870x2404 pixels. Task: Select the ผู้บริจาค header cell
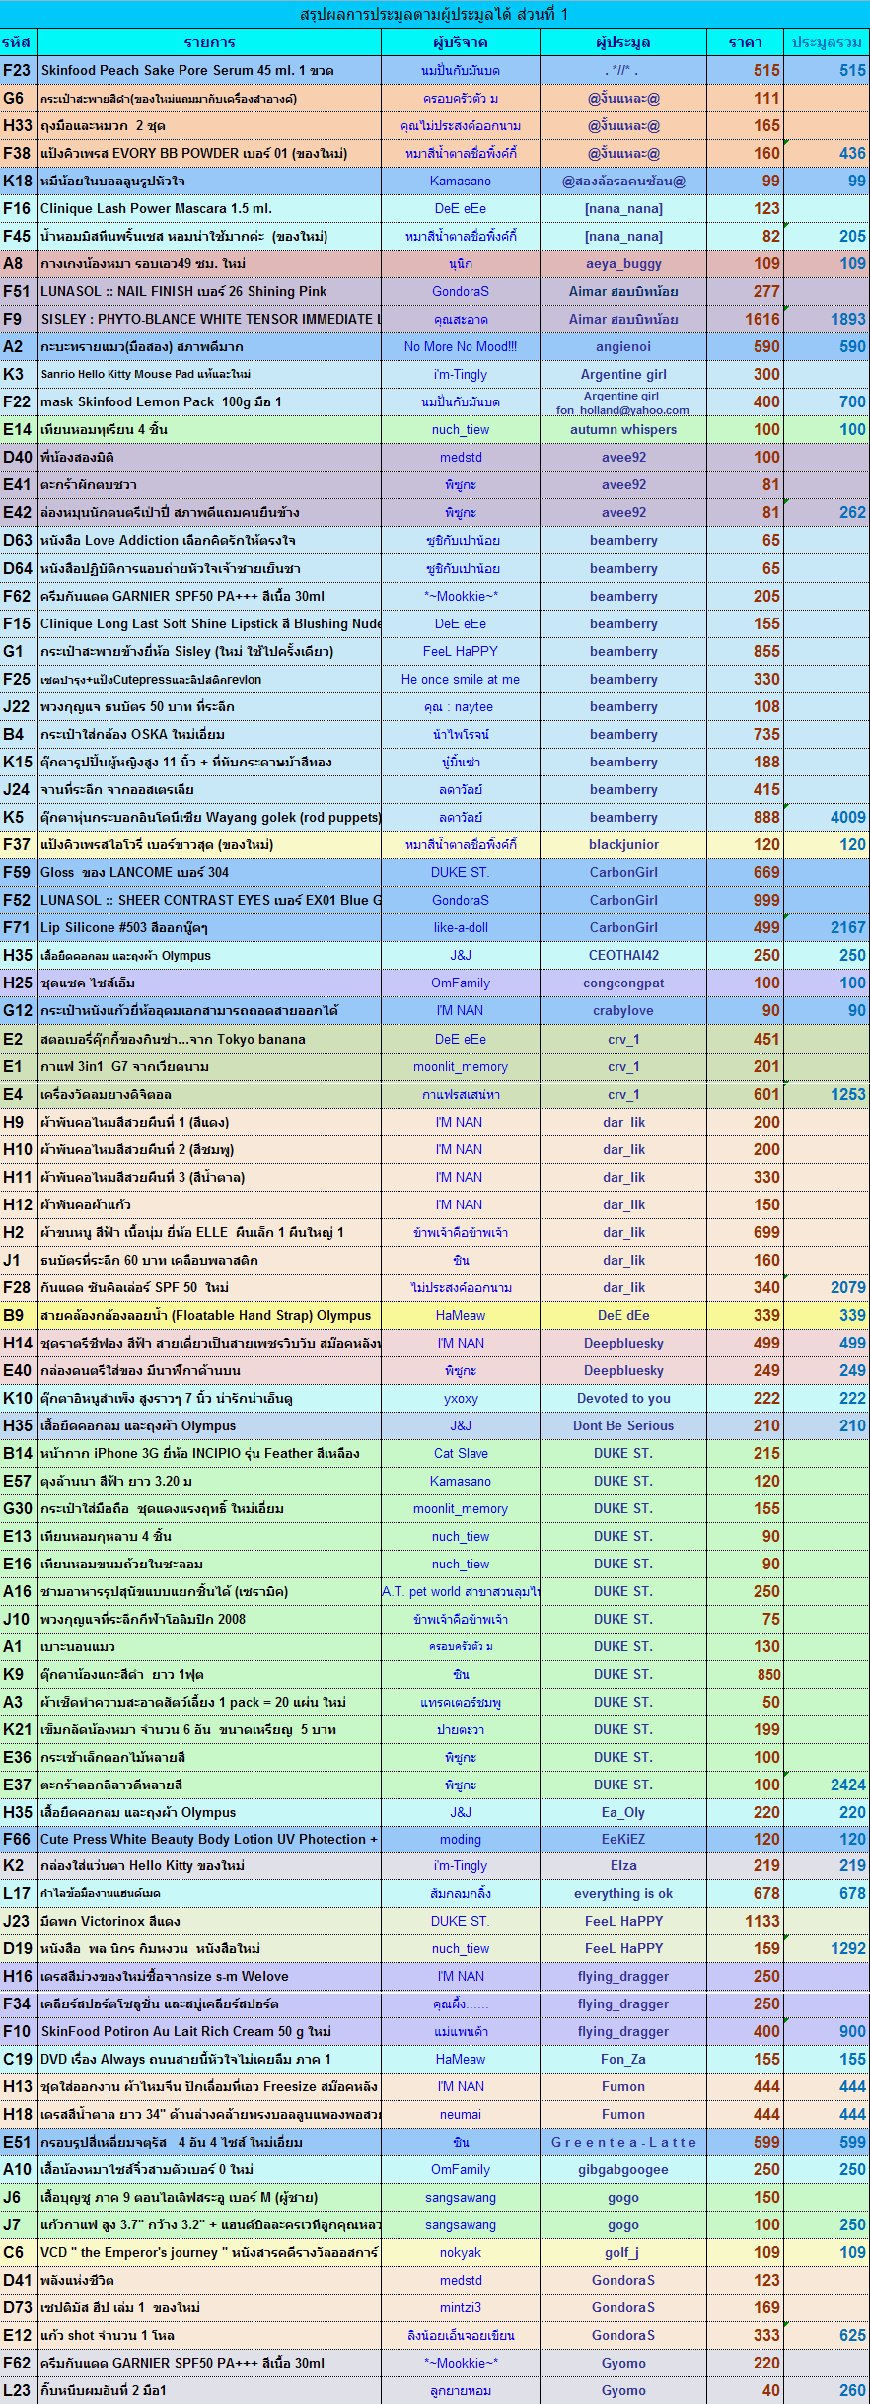(461, 42)
